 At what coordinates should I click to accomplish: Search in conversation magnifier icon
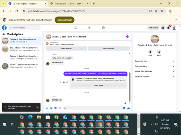tap(159, 52)
